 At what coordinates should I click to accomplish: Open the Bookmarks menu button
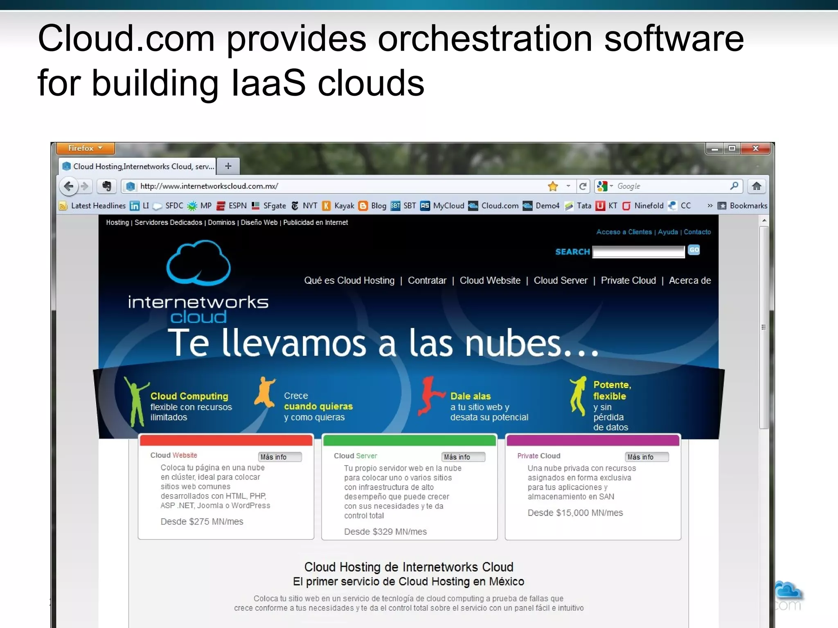743,206
